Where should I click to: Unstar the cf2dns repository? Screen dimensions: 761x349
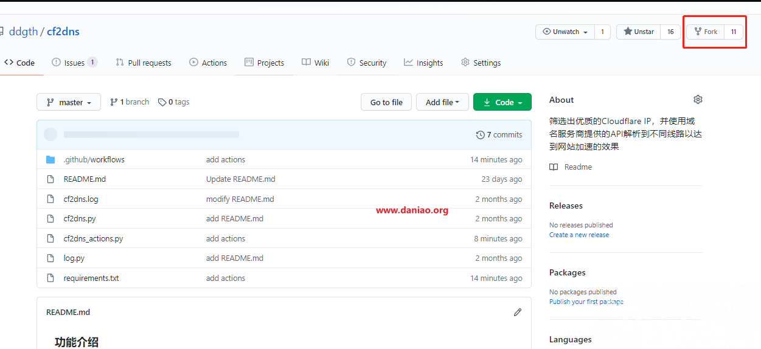pos(639,32)
